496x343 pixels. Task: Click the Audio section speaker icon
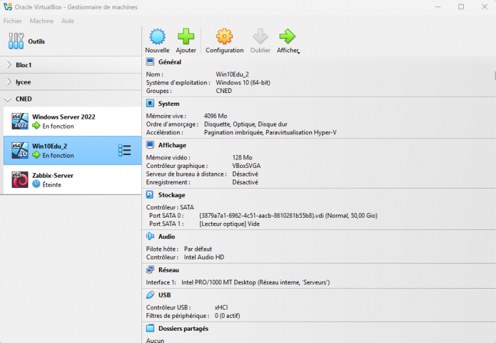[150, 236]
